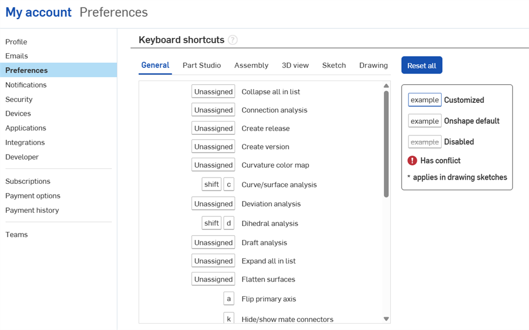Click the red Has conflict alert icon

click(412, 160)
